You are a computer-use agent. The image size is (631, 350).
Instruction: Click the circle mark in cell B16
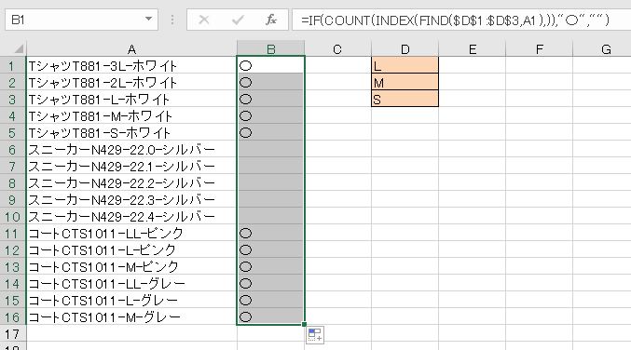[x=245, y=317]
